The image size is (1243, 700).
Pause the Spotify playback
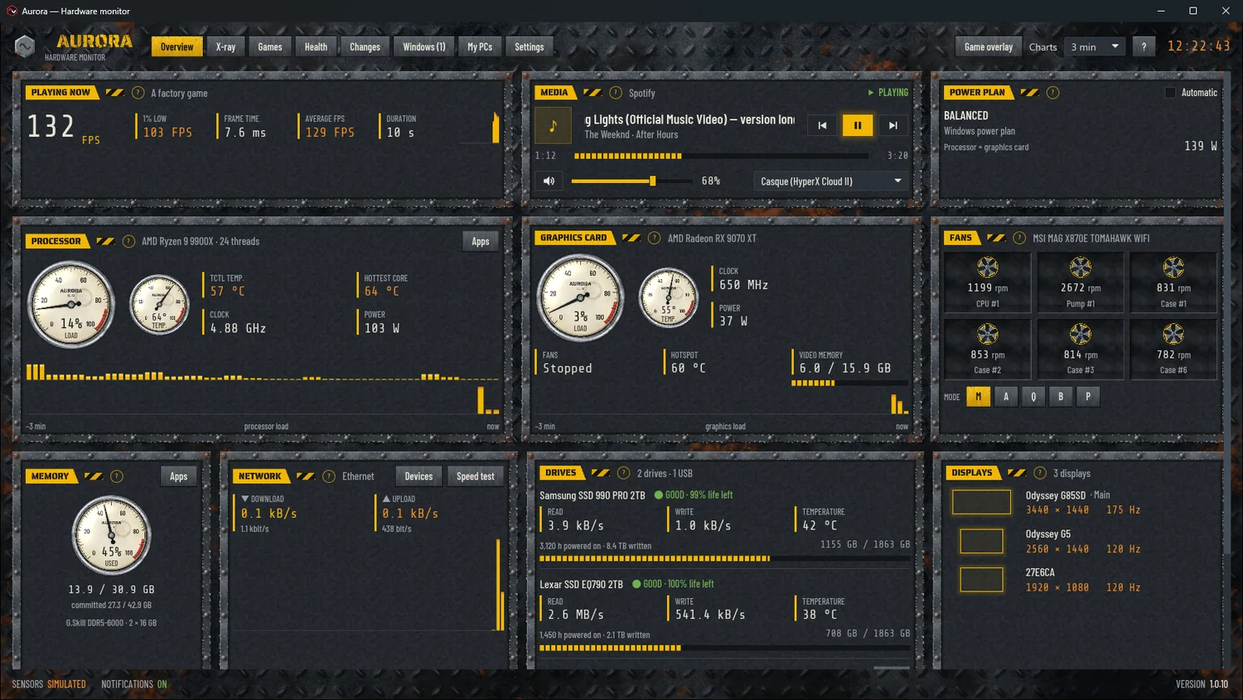click(858, 125)
